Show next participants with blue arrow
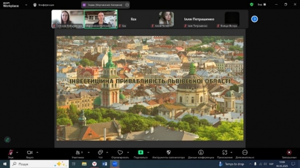Screen dimensions: 300x168 [255, 19]
